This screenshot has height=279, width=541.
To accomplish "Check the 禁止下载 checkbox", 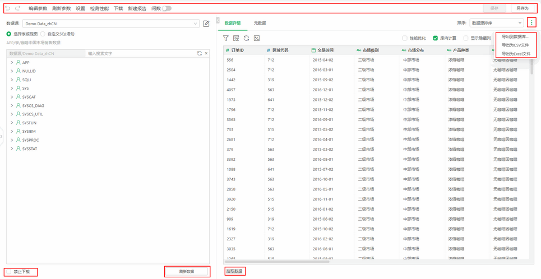I will click(9, 272).
